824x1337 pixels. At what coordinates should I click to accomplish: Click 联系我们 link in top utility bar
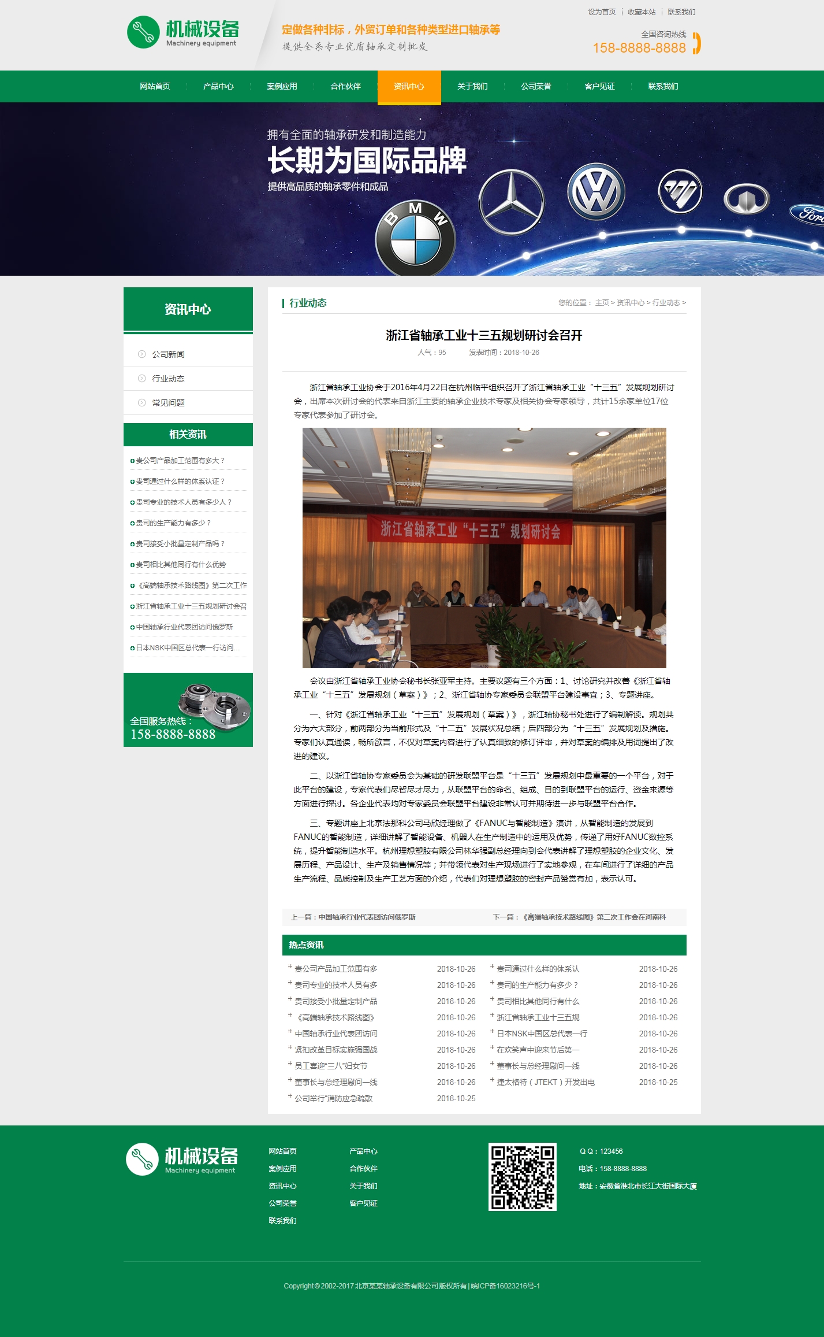coord(681,12)
